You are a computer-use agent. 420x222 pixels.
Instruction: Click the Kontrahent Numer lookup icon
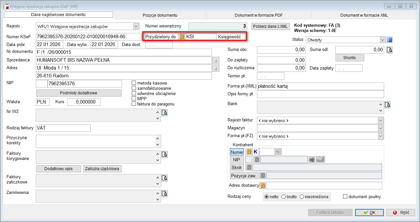click(249, 151)
